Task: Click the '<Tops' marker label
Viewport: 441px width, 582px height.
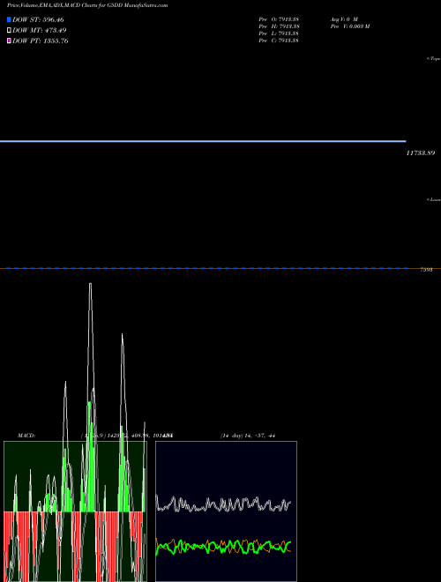Action: click(x=433, y=59)
